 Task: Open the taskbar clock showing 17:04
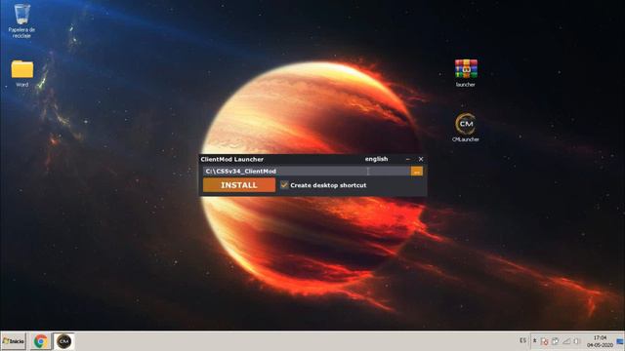coord(600,341)
